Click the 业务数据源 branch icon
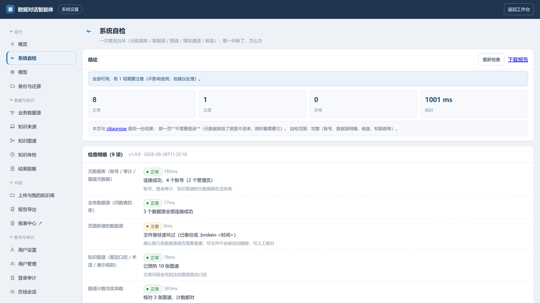540x303 pixels. pyautogui.click(x=12, y=113)
